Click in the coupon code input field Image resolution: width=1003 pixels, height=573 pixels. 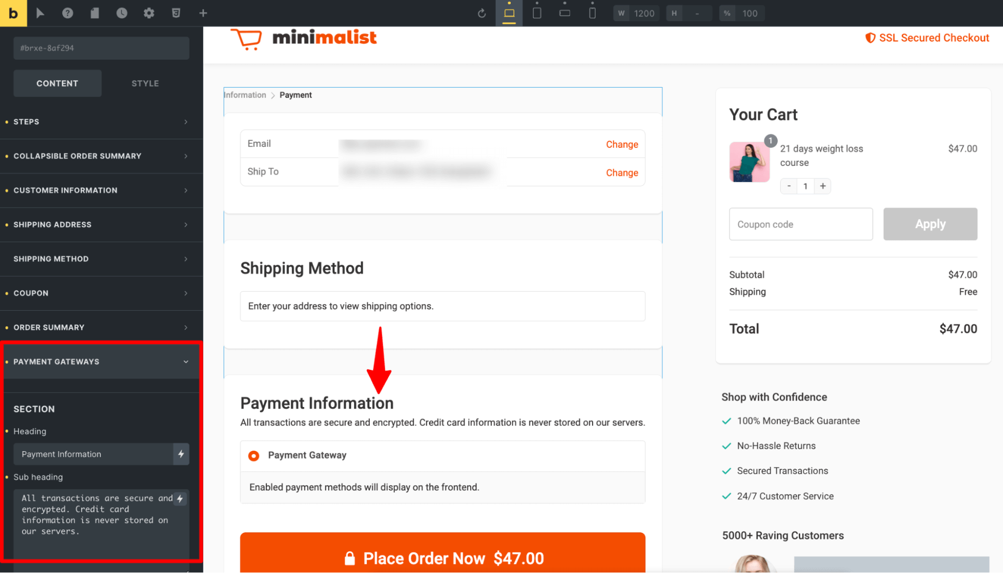[x=801, y=224]
